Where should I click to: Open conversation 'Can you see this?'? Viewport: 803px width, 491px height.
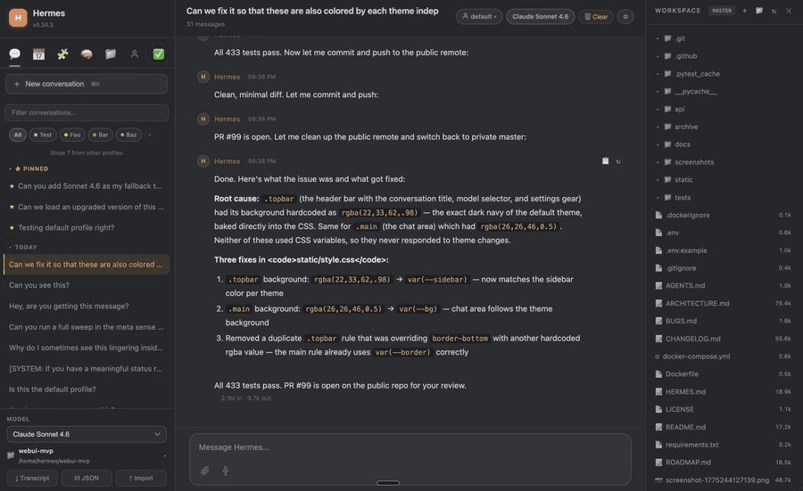point(39,285)
